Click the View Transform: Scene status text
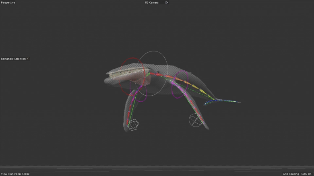 (x=15, y=174)
